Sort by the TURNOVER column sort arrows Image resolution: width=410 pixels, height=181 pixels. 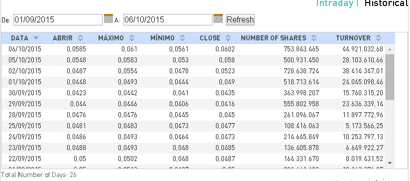pyautogui.click(x=378, y=38)
